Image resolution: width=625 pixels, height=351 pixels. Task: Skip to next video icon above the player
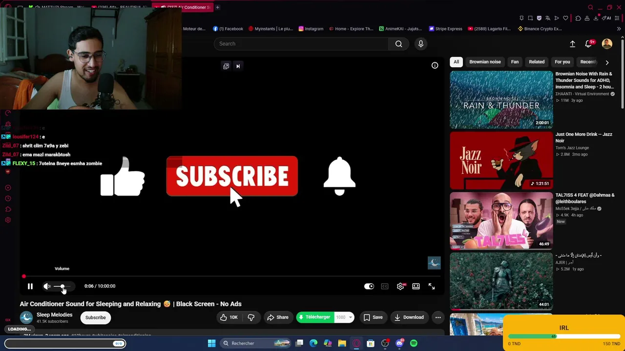(x=238, y=66)
